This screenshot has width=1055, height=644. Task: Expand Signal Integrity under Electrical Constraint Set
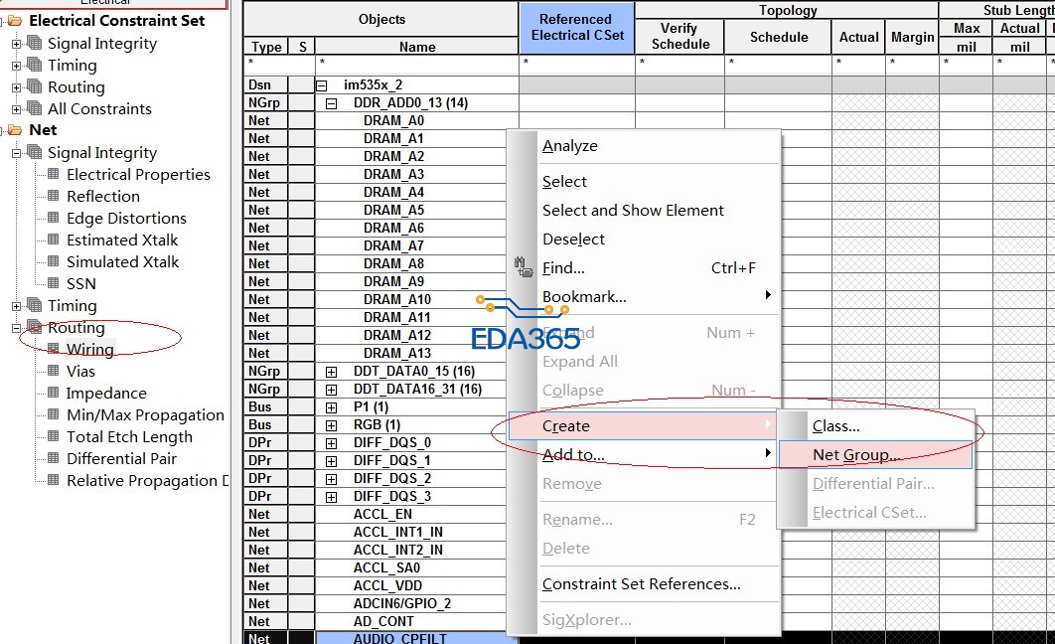pyautogui.click(x=16, y=44)
